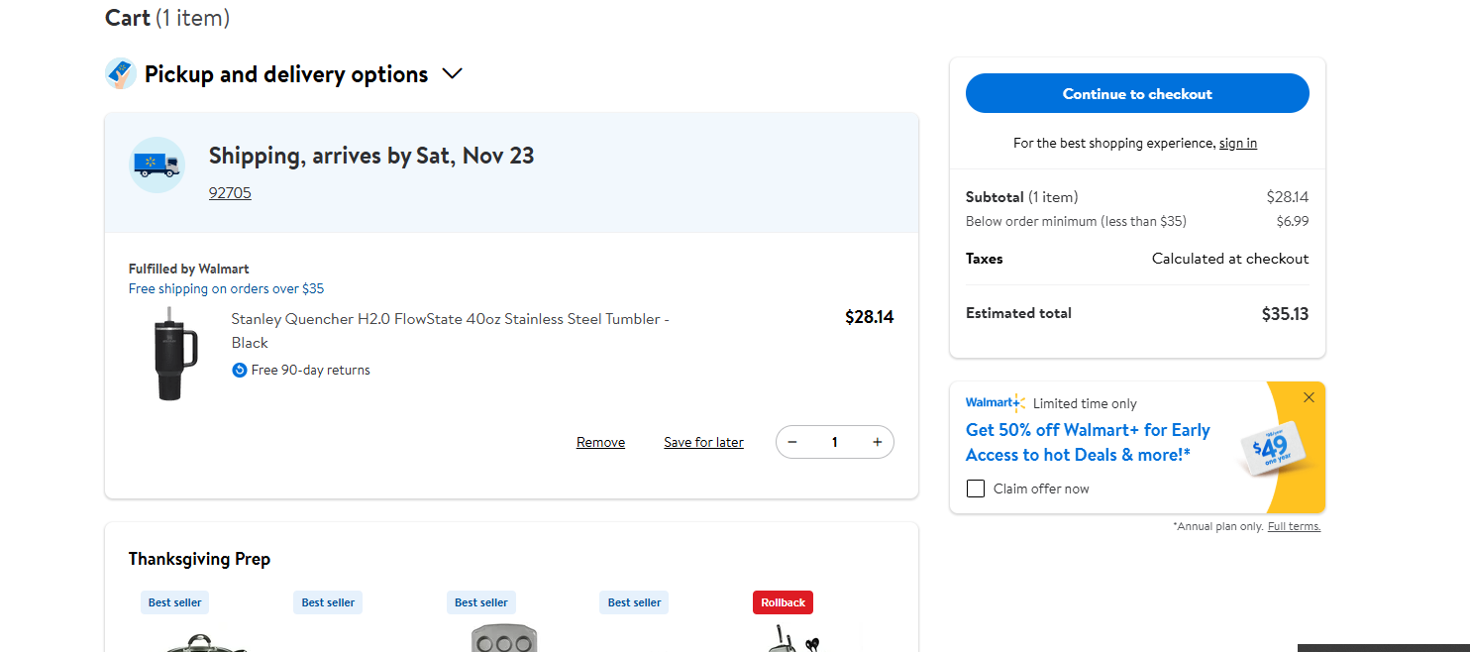1470x652 pixels.
Task: Click the sign in link
Action: coord(1238,143)
